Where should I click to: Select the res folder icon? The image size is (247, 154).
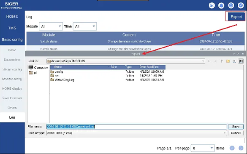[52, 76]
